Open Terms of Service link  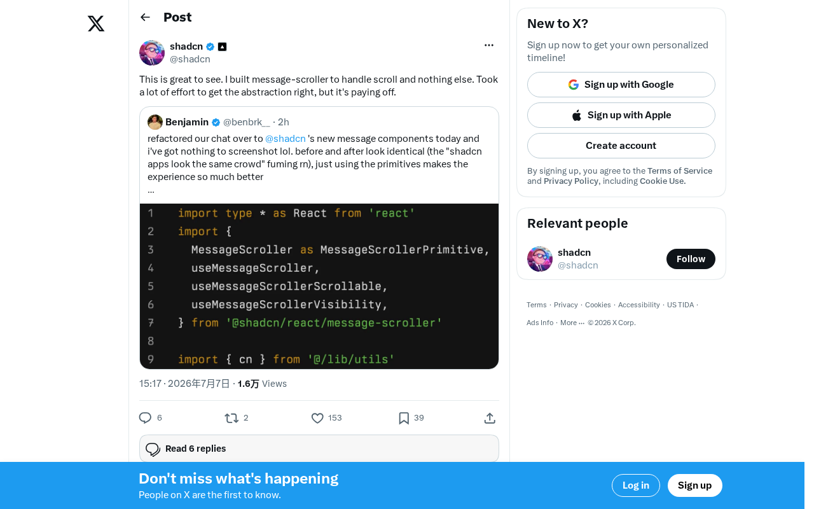(x=680, y=171)
